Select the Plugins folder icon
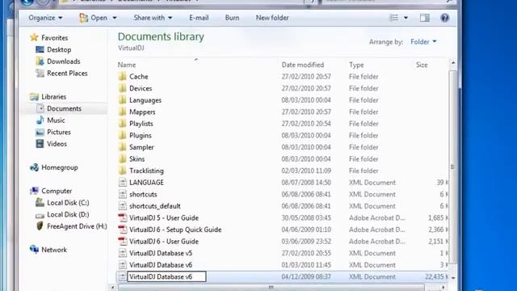The width and height of the screenshot is (517, 291). (122, 135)
